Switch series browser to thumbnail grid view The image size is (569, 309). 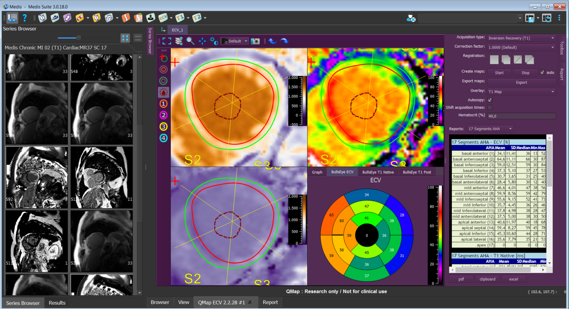pos(125,38)
